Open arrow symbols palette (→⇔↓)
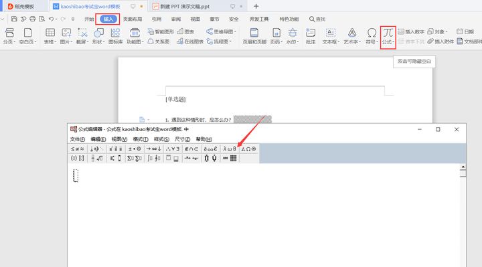Screen dimensions: 482x267 point(153,149)
